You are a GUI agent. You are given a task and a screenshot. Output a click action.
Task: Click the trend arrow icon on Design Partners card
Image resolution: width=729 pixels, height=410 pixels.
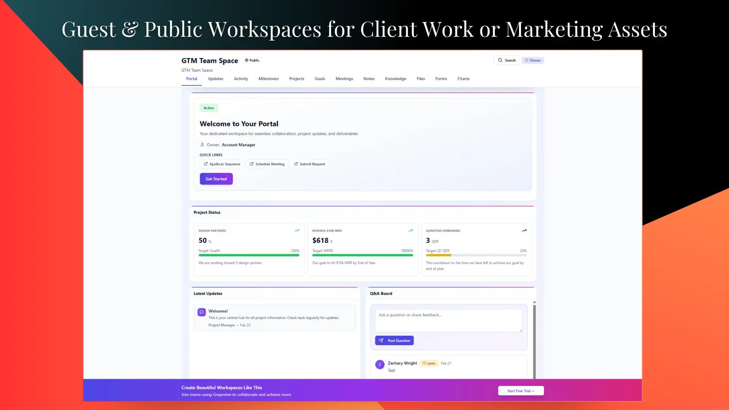tap(297, 230)
